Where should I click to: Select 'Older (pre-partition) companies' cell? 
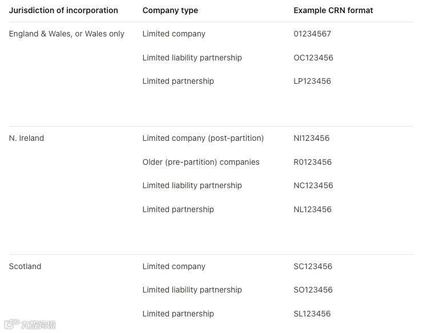(201, 162)
